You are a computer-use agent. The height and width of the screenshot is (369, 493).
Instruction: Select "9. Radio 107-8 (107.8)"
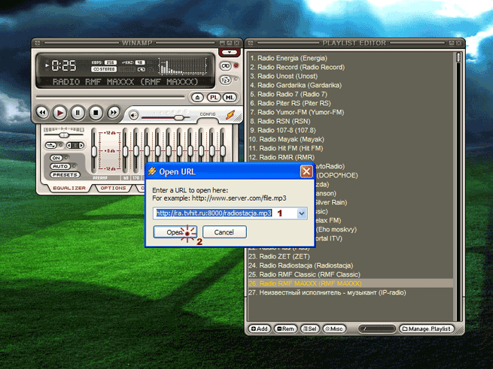pyautogui.click(x=351, y=130)
